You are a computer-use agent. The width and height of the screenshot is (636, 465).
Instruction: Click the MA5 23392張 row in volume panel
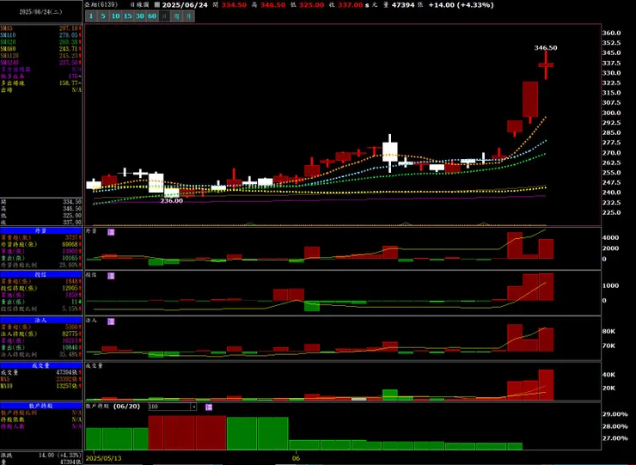[x=41, y=379]
